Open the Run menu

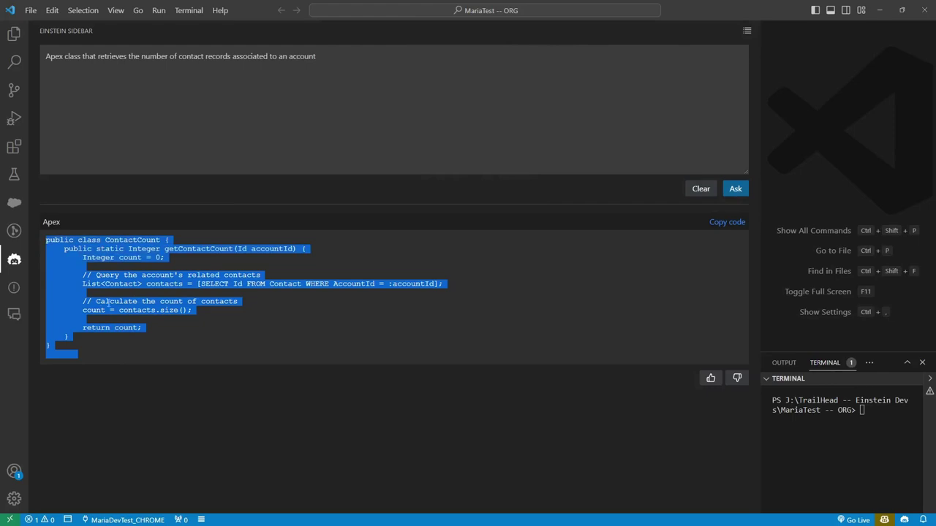(159, 10)
